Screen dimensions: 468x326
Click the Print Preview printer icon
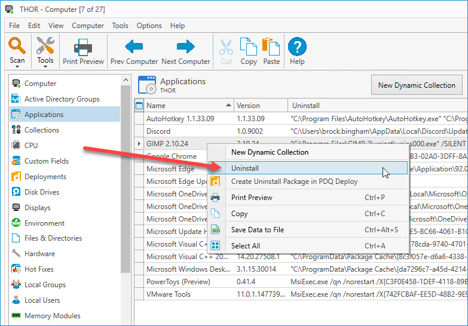coord(83,47)
